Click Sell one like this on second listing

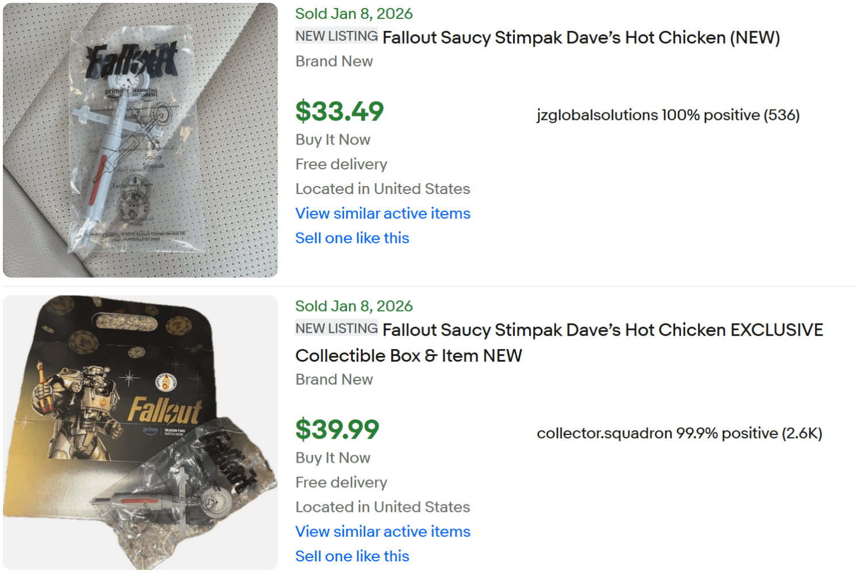coord(352,556)
